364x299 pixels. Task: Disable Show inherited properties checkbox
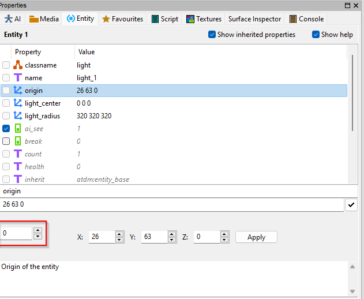click(212, 35)
